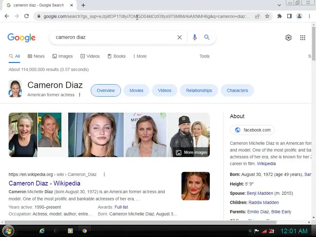Expand the More search filters
316x237 pixels.
coord(140,56)
